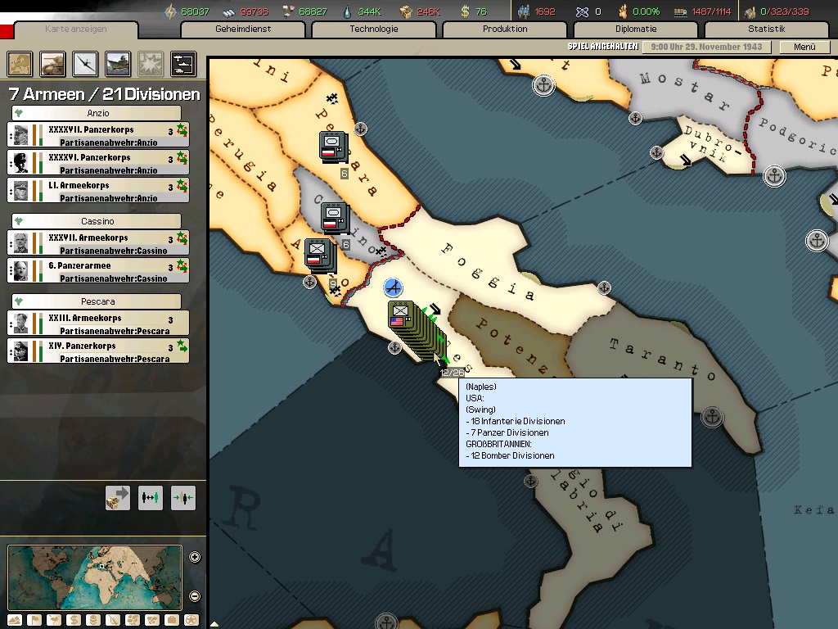Select the XXXXVI. Panzerkorps unit row
Image resolution: width=838 pixels, height=629 pixels.
point(98,163)
